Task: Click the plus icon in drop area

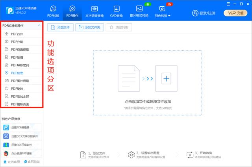Action: 166,79
